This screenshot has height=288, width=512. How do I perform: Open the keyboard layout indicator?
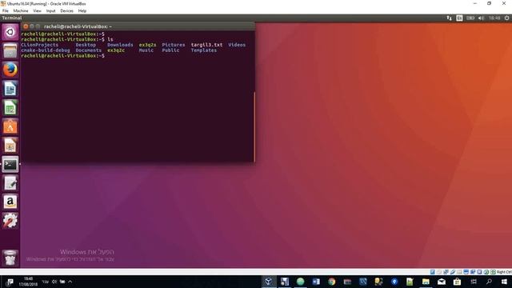point(459,18)
